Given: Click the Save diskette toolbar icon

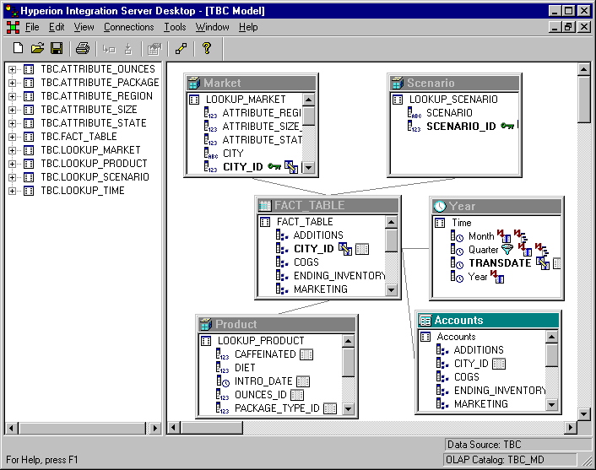Looking at the screenshot, I should pos(57,48).
